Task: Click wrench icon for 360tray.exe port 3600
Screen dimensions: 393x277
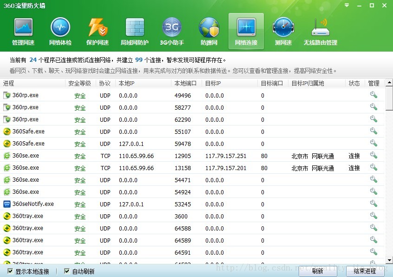Action: 373,215
